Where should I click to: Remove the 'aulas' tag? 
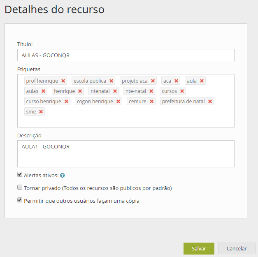43,91
